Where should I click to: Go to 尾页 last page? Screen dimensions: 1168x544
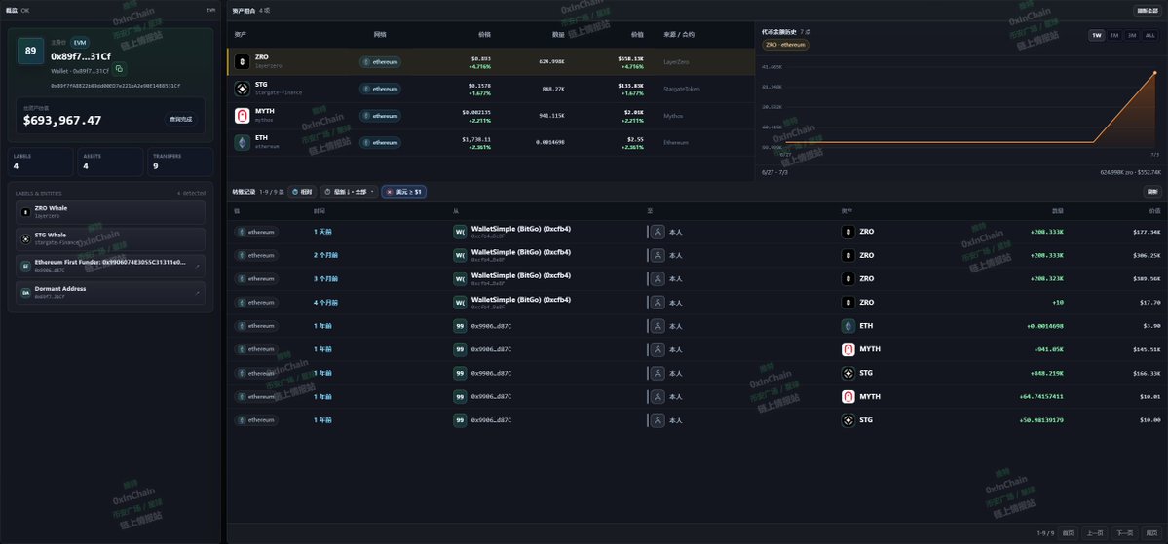[x=1151, y=533]
